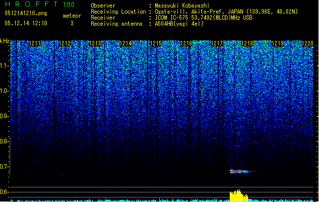Click the kHz axis unit label

coord(5,41)
